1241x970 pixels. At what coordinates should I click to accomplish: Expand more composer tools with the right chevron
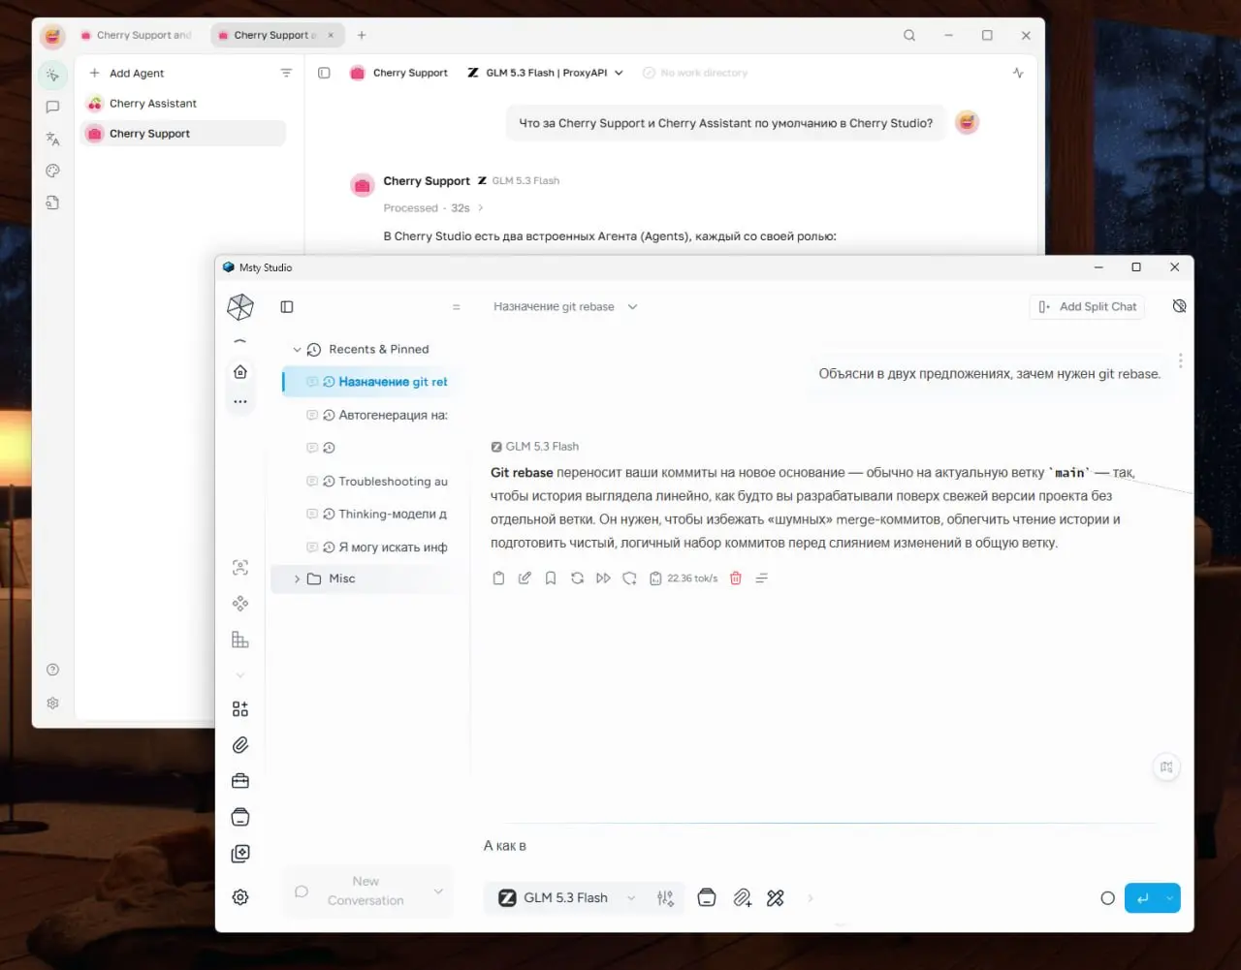pos(811,898)
